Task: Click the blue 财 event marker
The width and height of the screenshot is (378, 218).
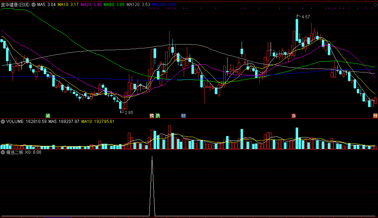Action: [x=183, y=116]
